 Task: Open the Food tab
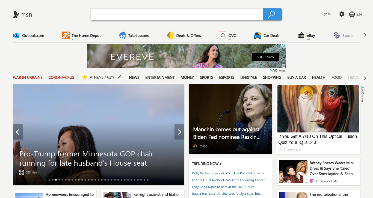tap(336, 78)
